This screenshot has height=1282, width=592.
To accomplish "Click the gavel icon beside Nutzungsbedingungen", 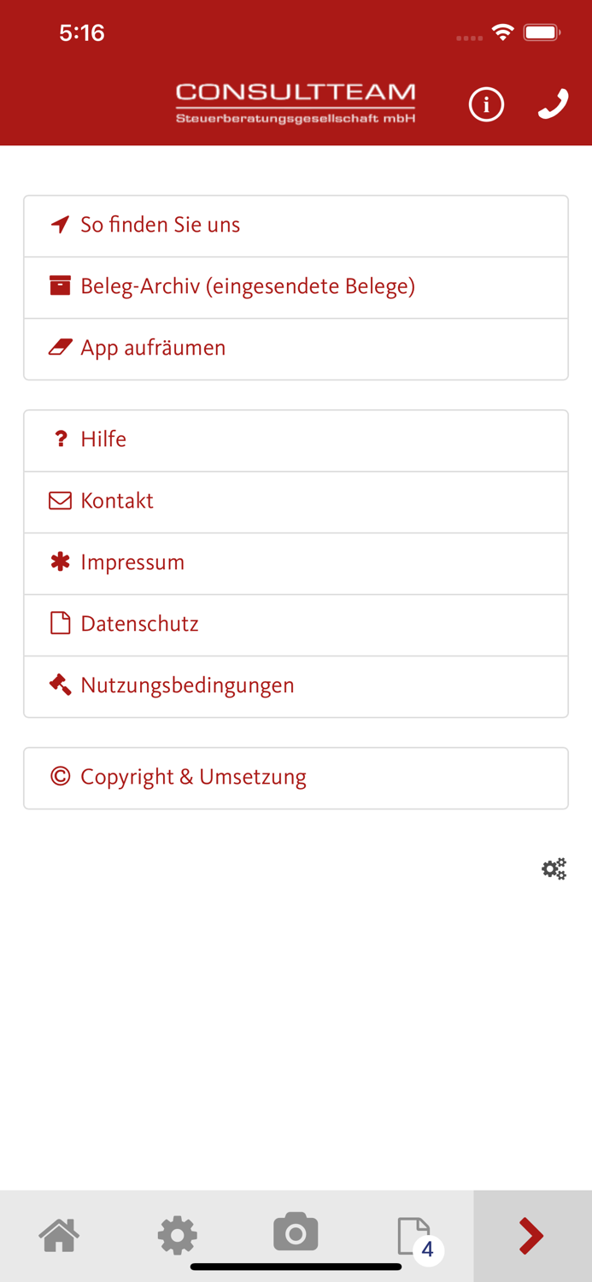I will (60, 684).
